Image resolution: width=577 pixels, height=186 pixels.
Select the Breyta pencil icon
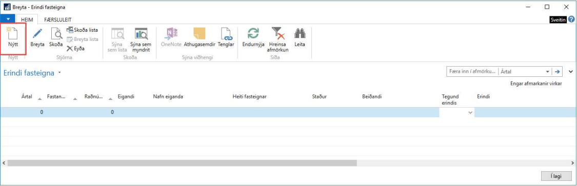click(x=37, y=38)
